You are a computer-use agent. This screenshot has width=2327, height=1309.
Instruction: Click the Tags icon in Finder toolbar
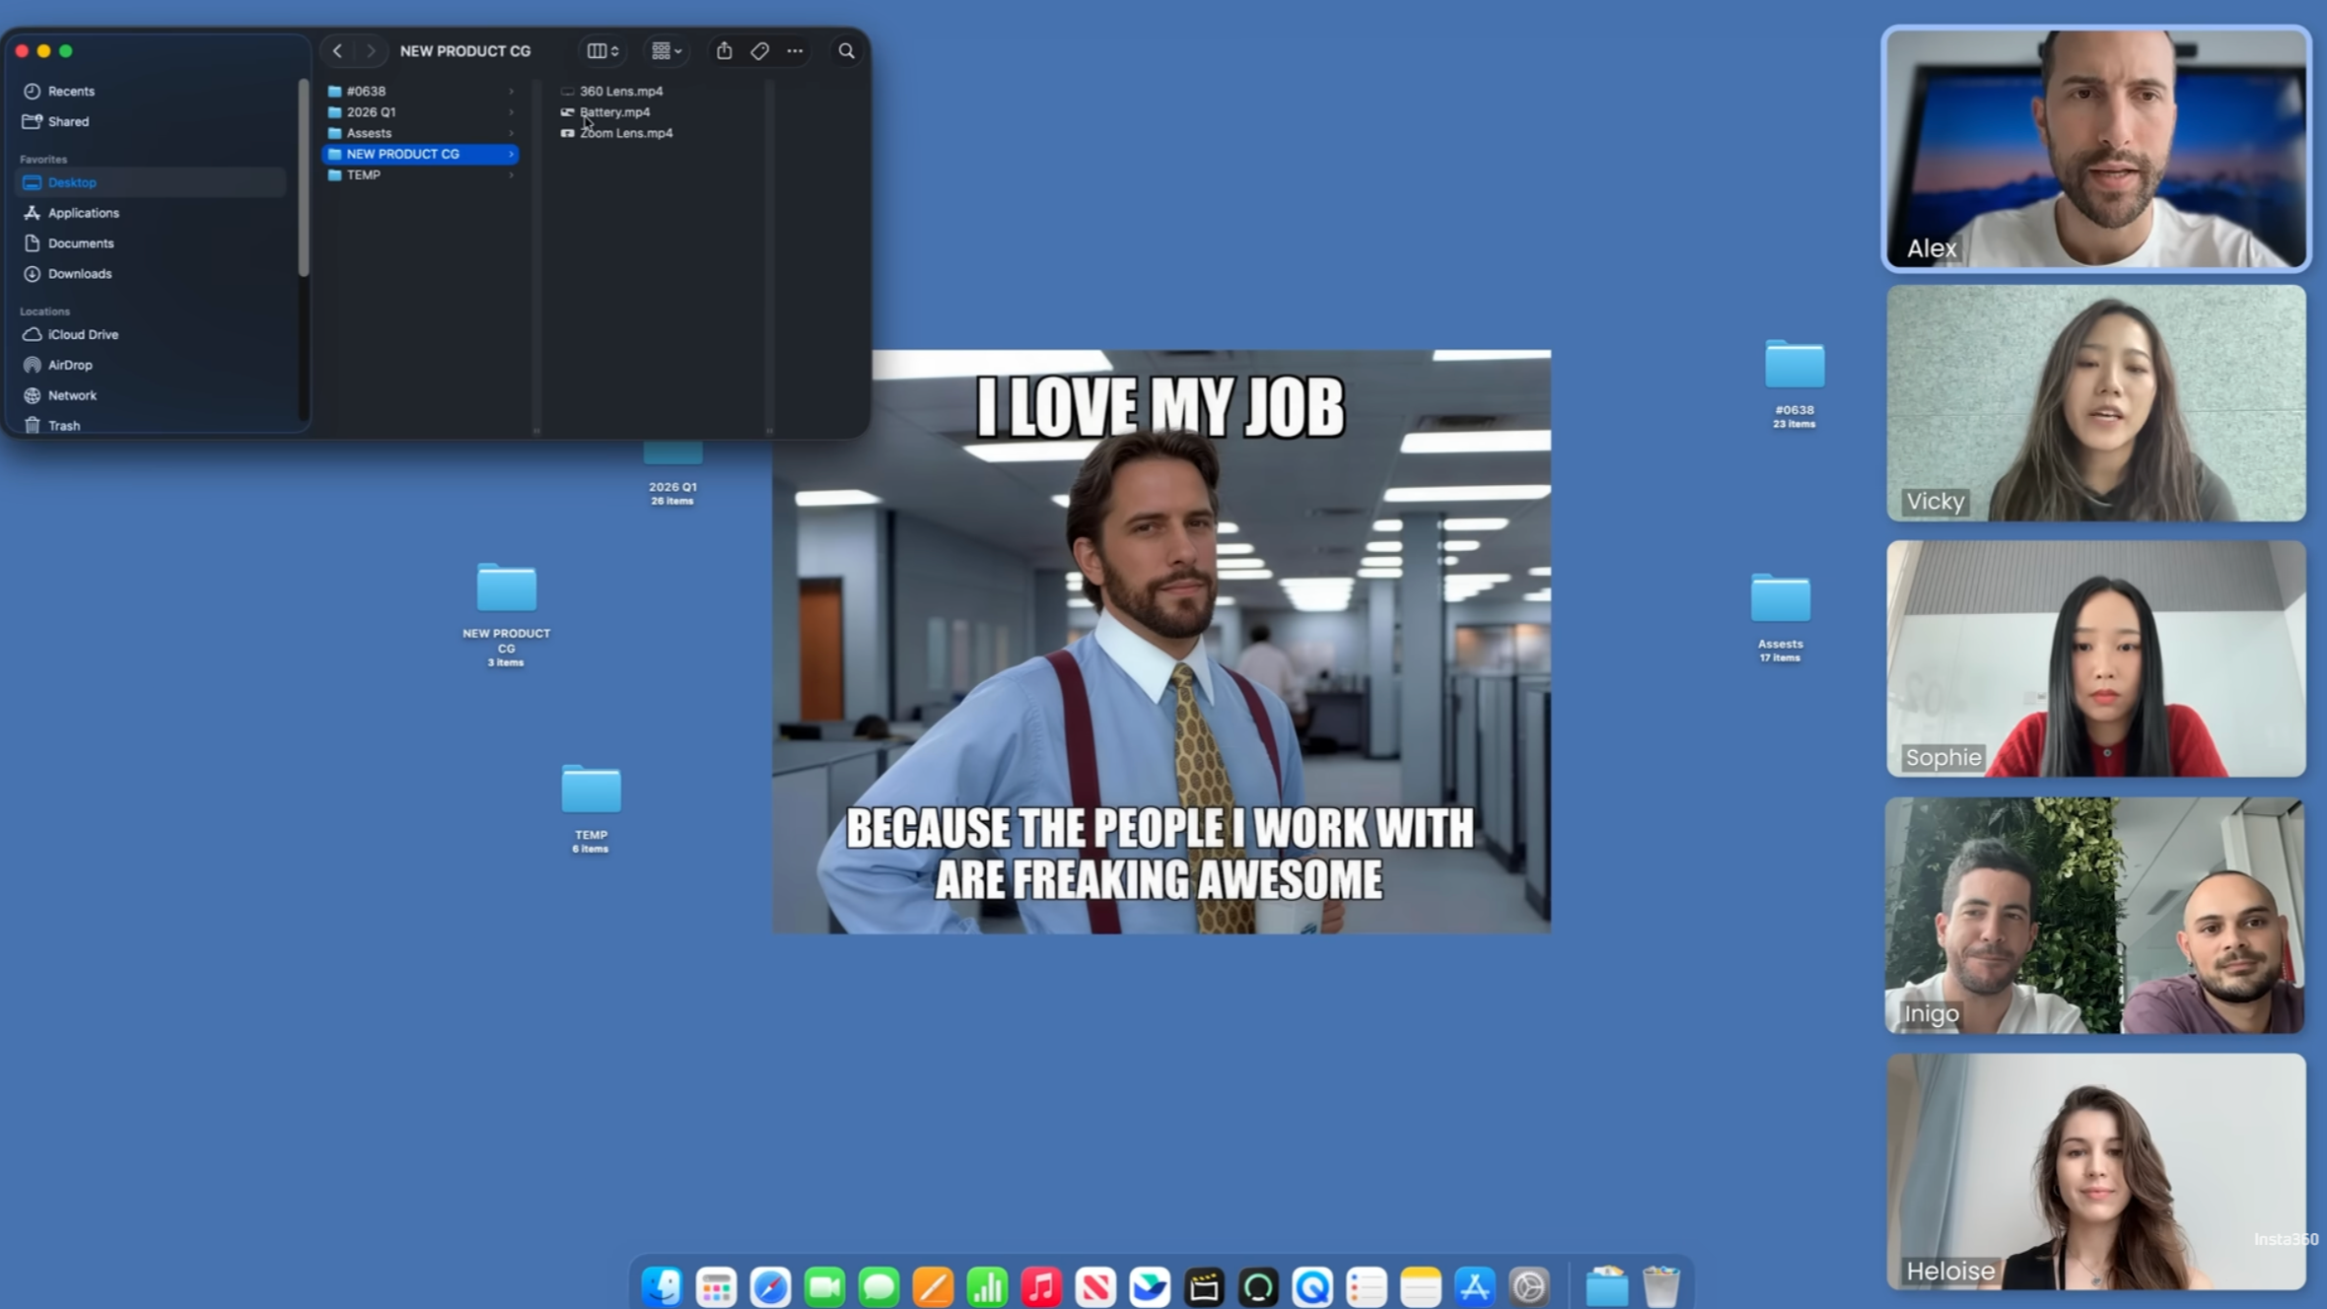(759, 51)
